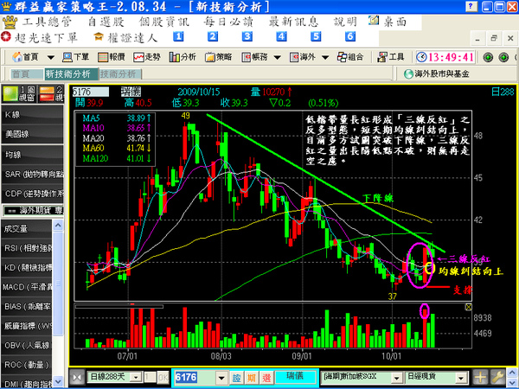
Task: Open the 帳務 accounts toolbar button
Action: coord(254,57)
